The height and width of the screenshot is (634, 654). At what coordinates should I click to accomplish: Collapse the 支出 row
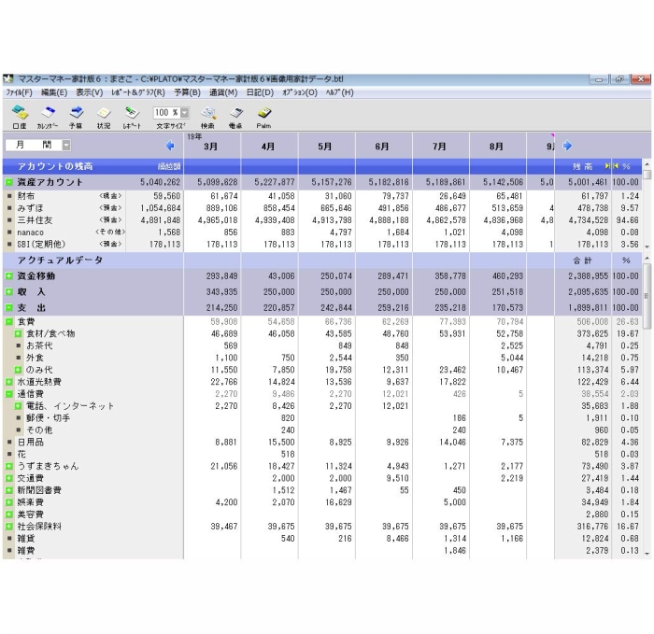8,307
